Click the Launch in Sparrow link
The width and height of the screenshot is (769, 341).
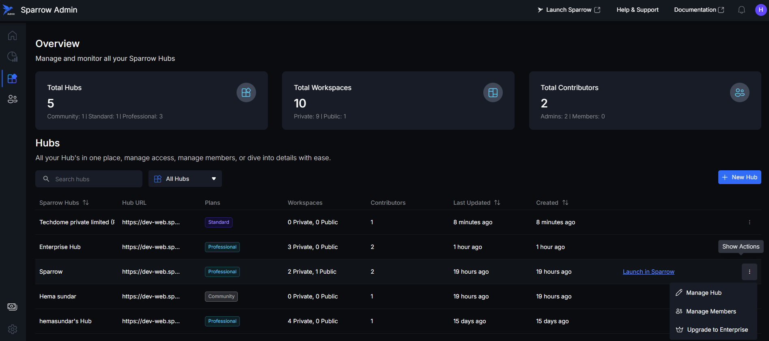(648, 272)
